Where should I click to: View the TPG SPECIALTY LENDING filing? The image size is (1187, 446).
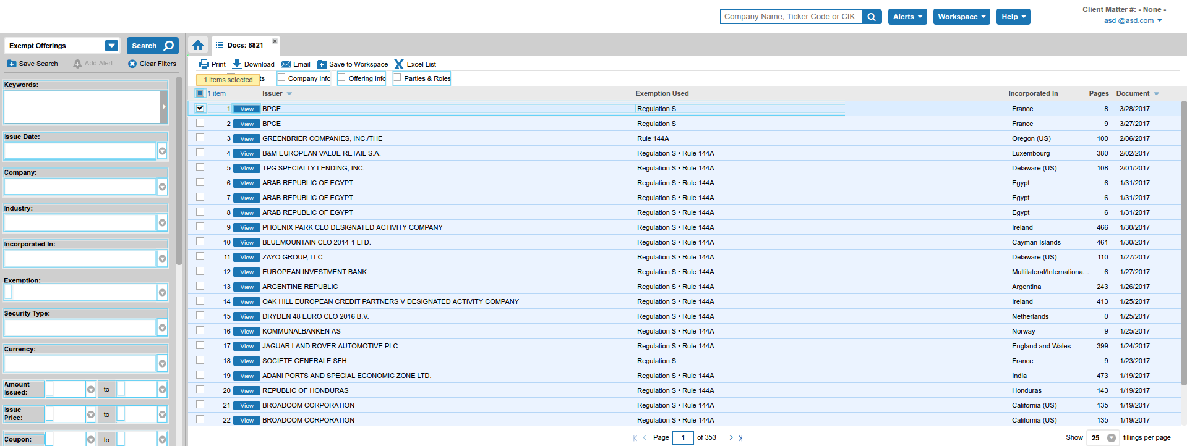(247, 169)
